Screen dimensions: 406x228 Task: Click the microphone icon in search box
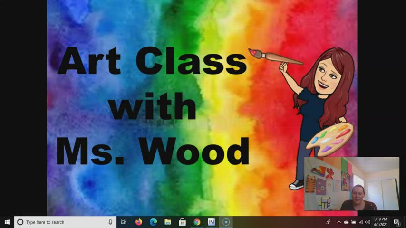click(x=110, y=222)
